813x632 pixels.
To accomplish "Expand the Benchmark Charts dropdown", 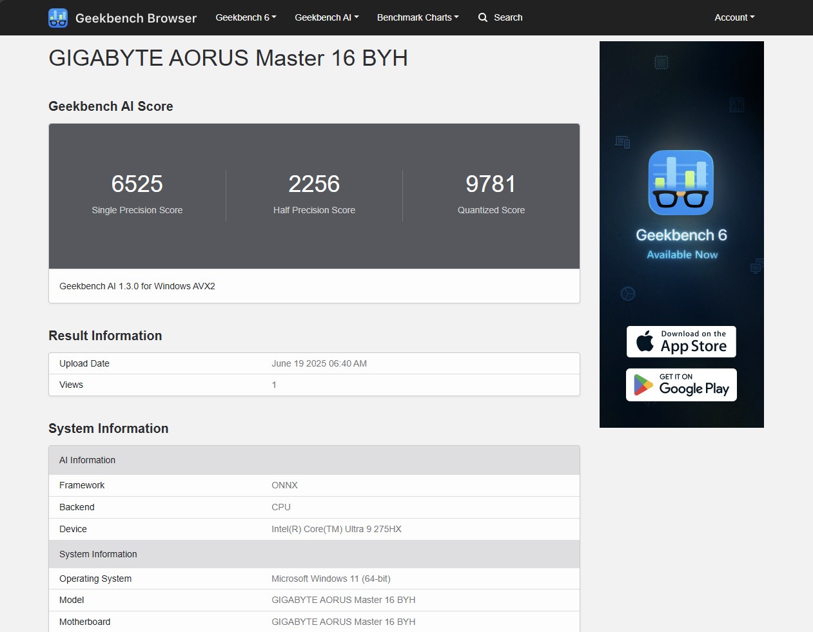I will [x=418, y=17].
